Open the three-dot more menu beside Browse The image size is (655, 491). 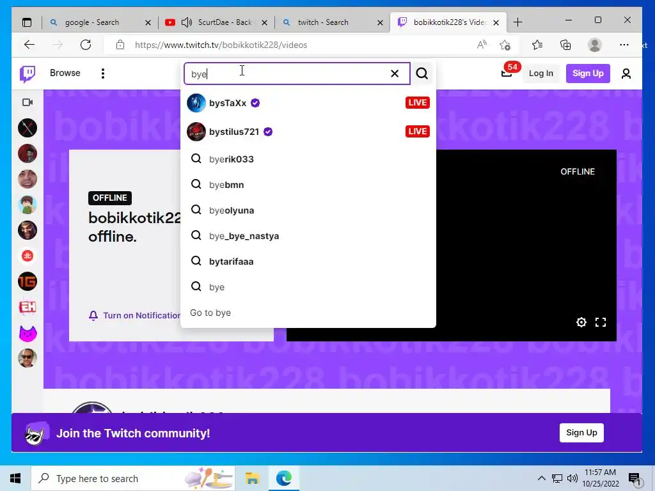[103, 74]
